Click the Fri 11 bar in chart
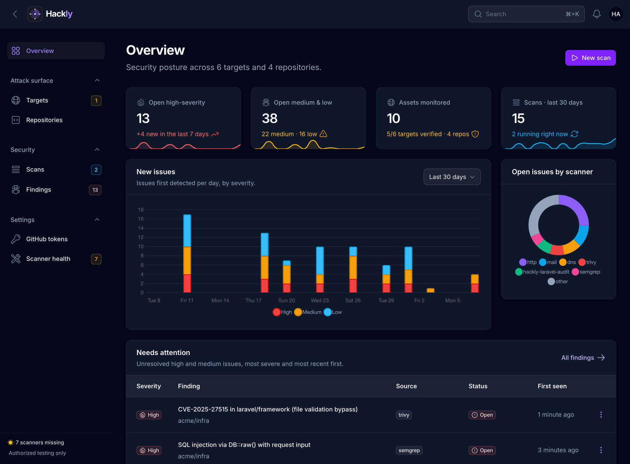Image resolution: width=630 pixels, height=464 pixels. coord(187,254)
